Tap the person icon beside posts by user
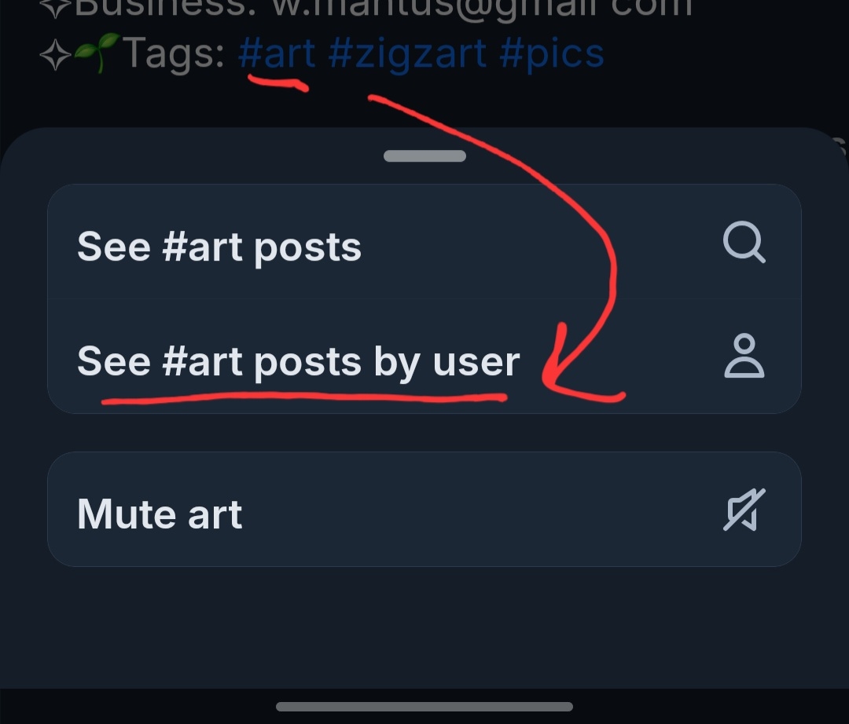 point(744,357)
